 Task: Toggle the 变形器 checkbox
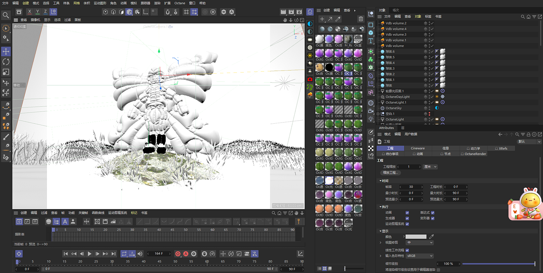click(432, 218)
